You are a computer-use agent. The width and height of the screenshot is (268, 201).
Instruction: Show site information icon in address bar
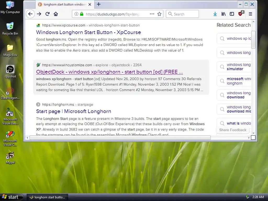click(x=76, y=14)
